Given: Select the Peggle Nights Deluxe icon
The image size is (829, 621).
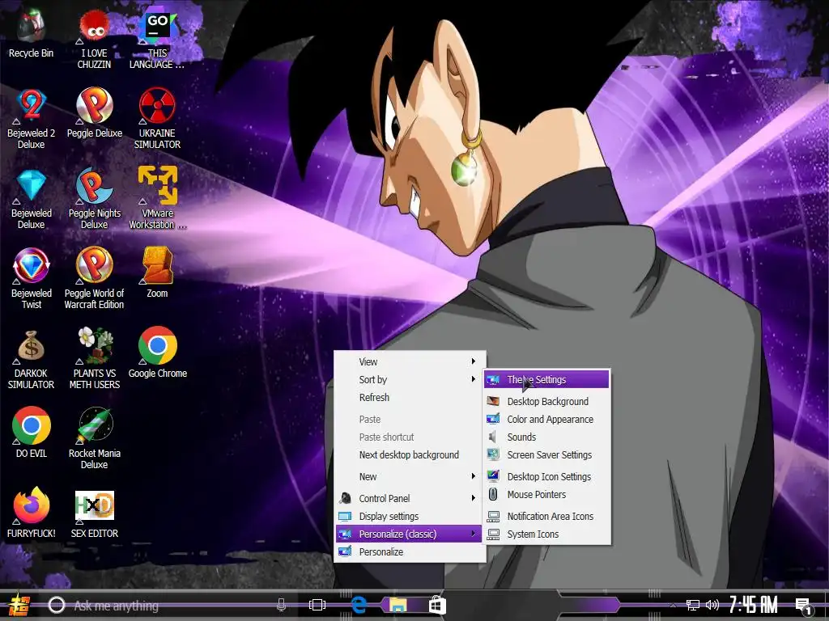Looking at the screenshot, I should pyautogui.click(x=94, y=200).
